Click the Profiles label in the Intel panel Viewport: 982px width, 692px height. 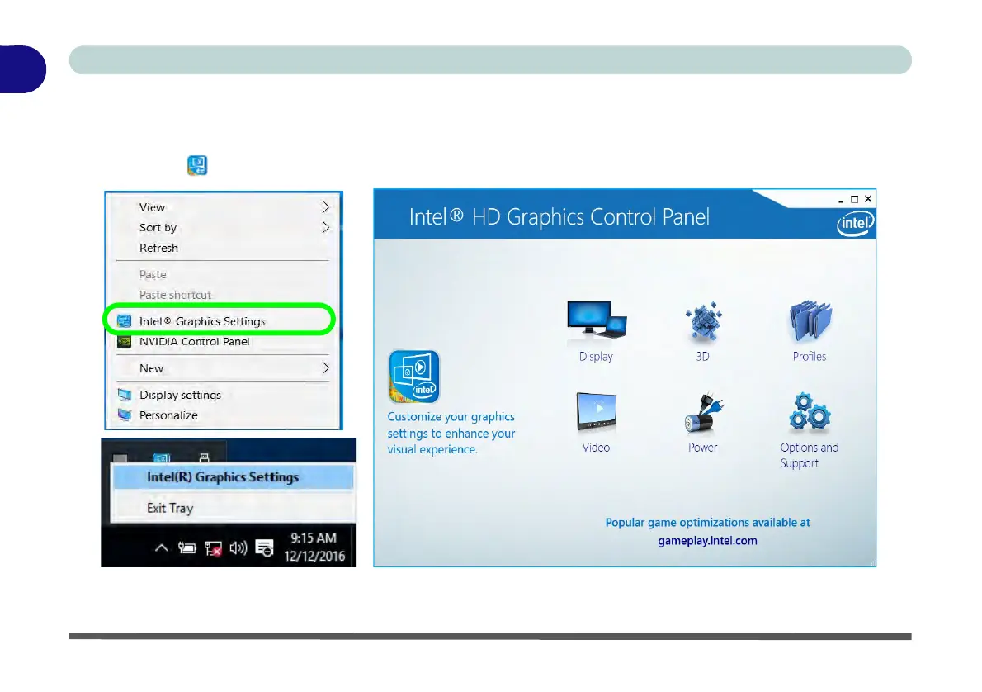(x=810, y=356)
